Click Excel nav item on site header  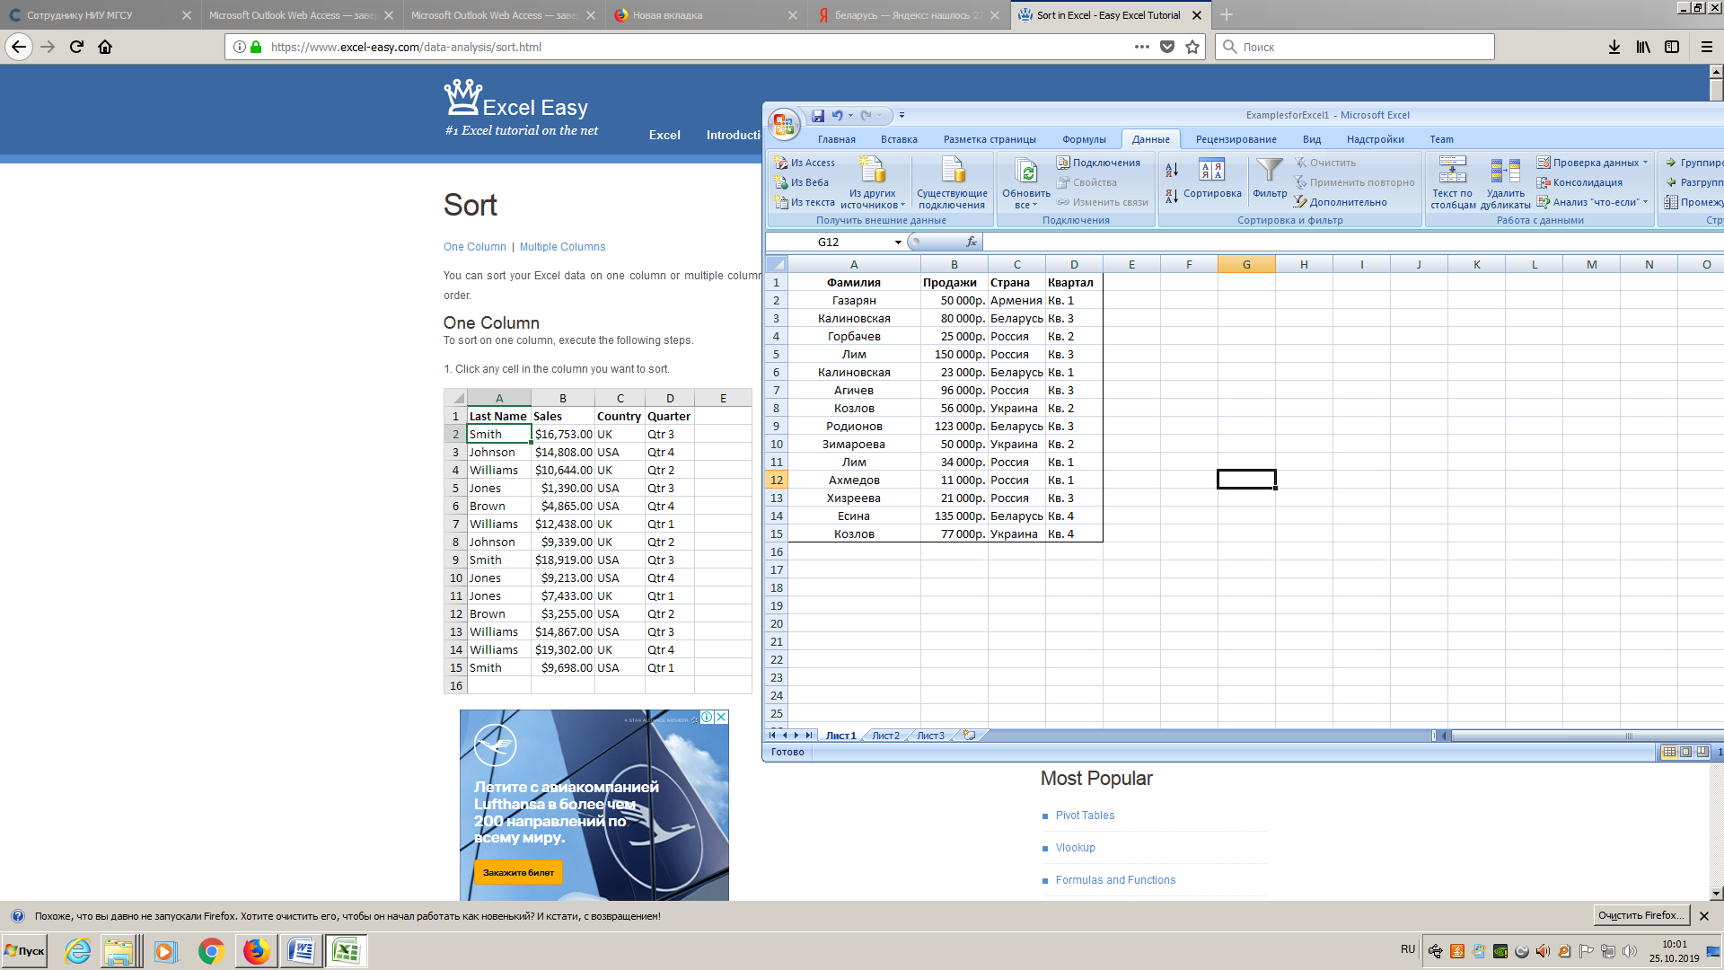664,135
